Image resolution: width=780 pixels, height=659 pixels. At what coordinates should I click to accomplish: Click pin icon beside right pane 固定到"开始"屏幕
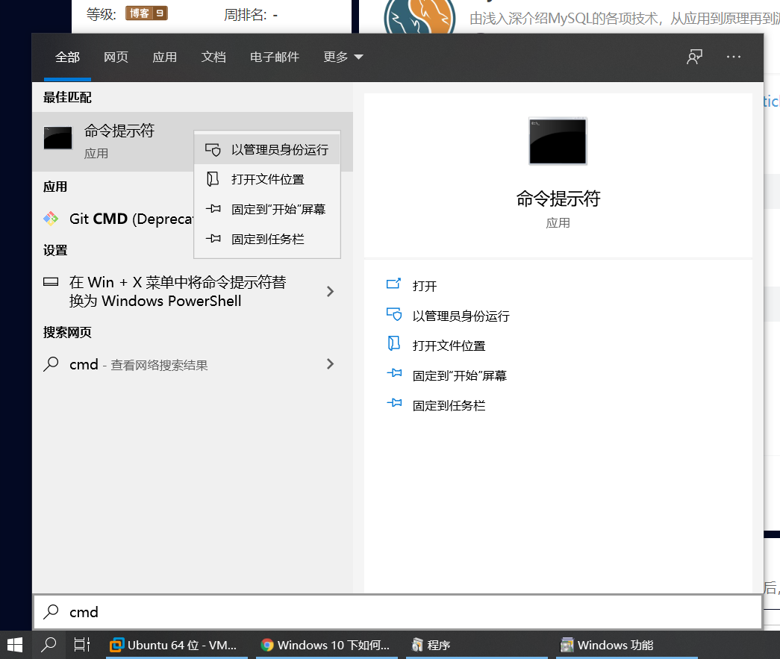(x=394, y=373)
